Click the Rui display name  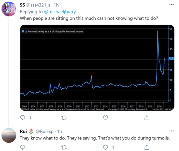tap(24, 131)
